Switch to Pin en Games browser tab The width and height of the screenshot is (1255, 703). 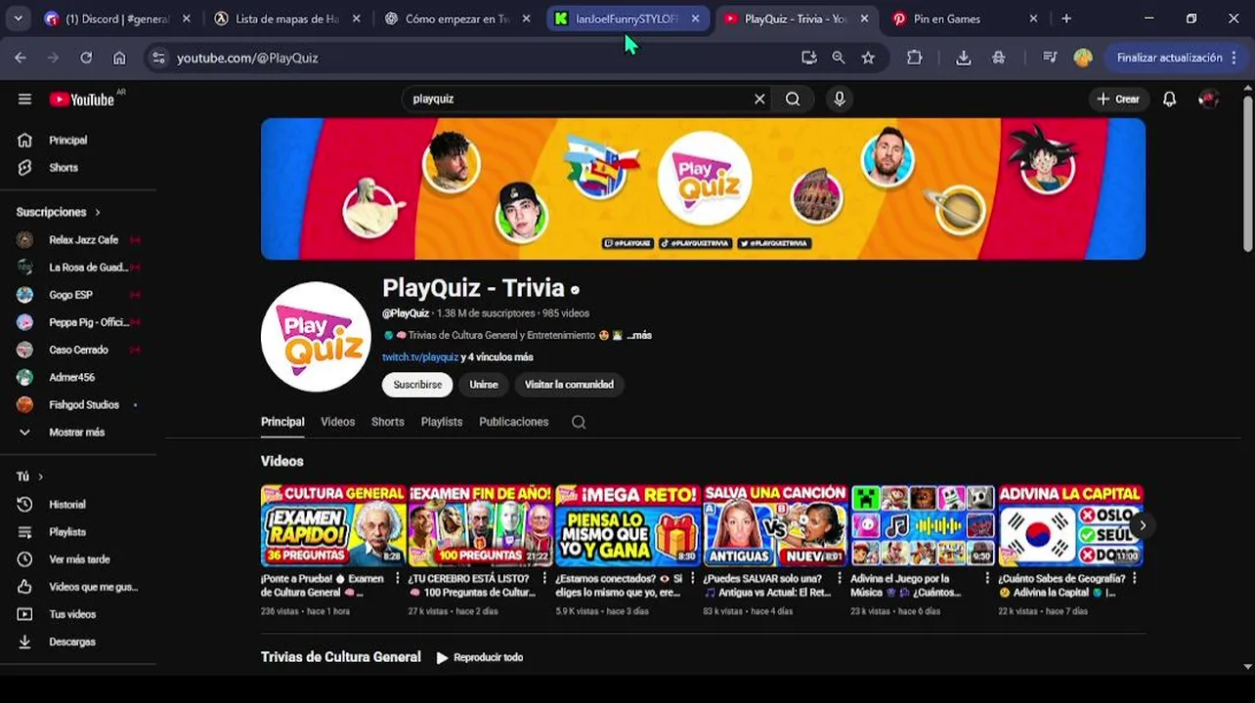tap(963, 19)
